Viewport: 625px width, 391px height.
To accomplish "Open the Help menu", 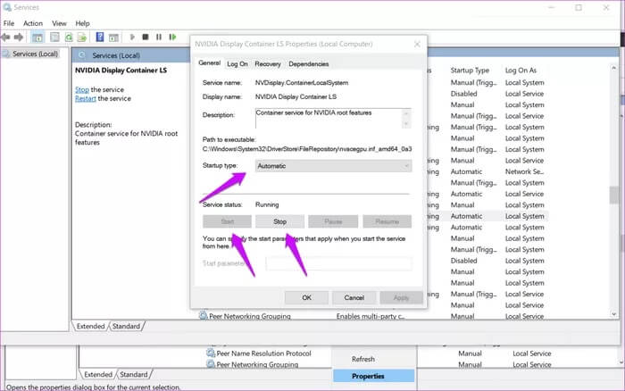I will [82, 23].
